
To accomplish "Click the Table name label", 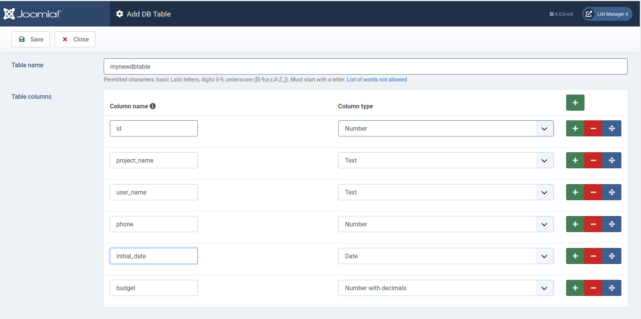I will [27, 65].
